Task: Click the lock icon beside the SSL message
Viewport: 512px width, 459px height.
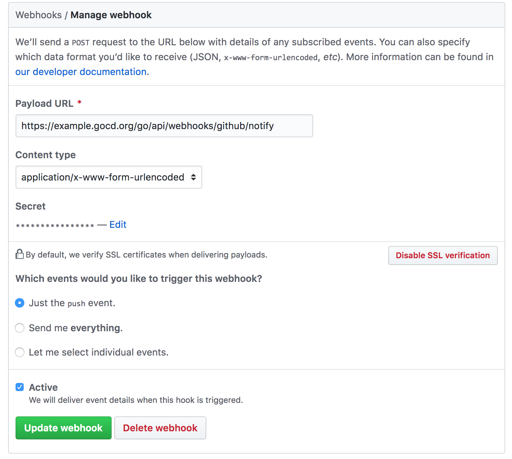Action: [19, 255]
